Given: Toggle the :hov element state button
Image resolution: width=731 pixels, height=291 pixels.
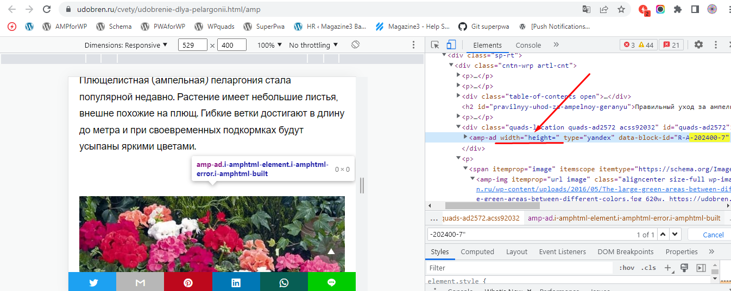Looking at the screenshot, I should 627,268.
